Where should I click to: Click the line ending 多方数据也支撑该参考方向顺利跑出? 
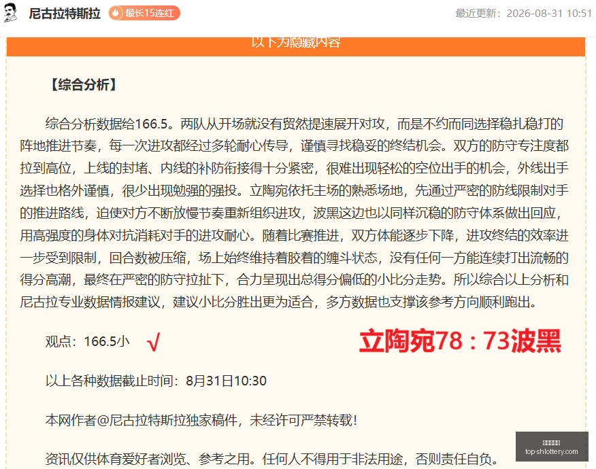pyautogui.click(x=280, y=302)
